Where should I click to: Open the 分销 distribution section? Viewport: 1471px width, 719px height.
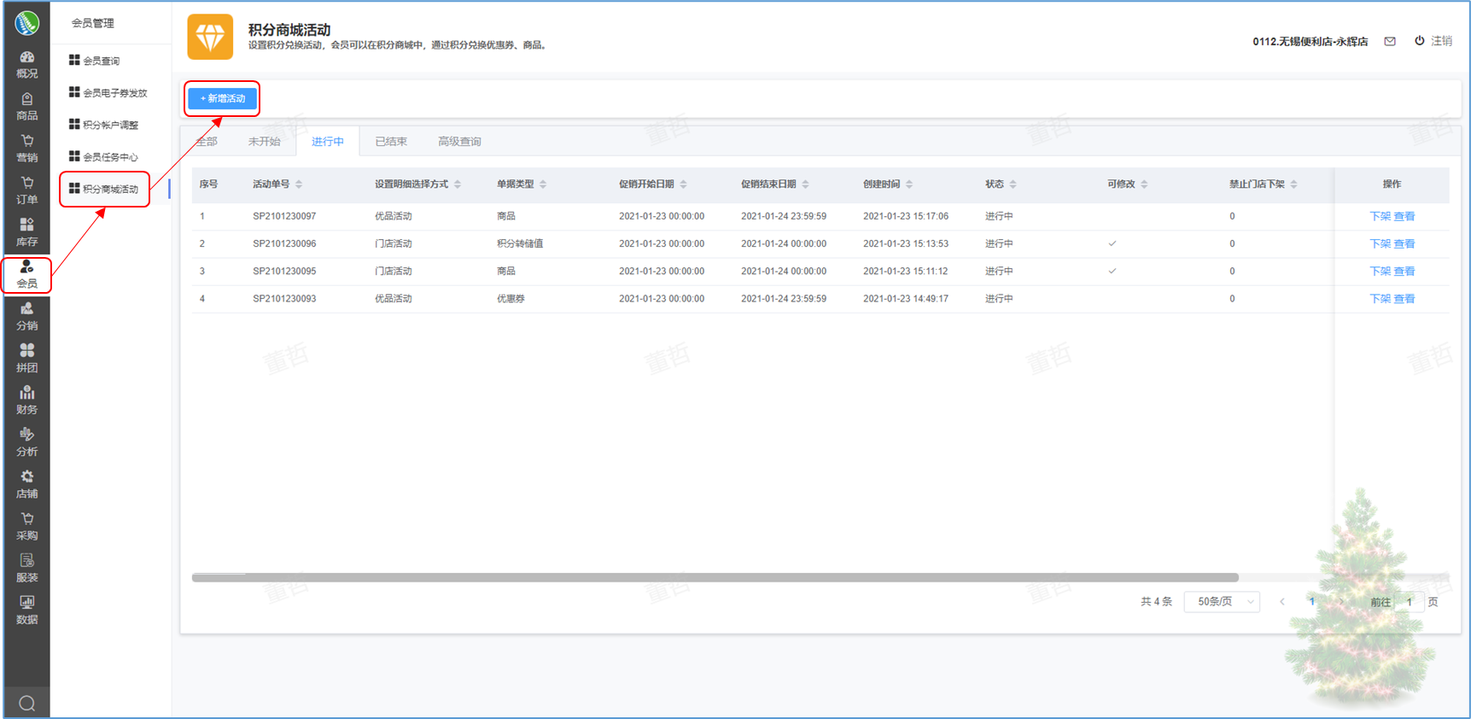click(x=26, y=317)
